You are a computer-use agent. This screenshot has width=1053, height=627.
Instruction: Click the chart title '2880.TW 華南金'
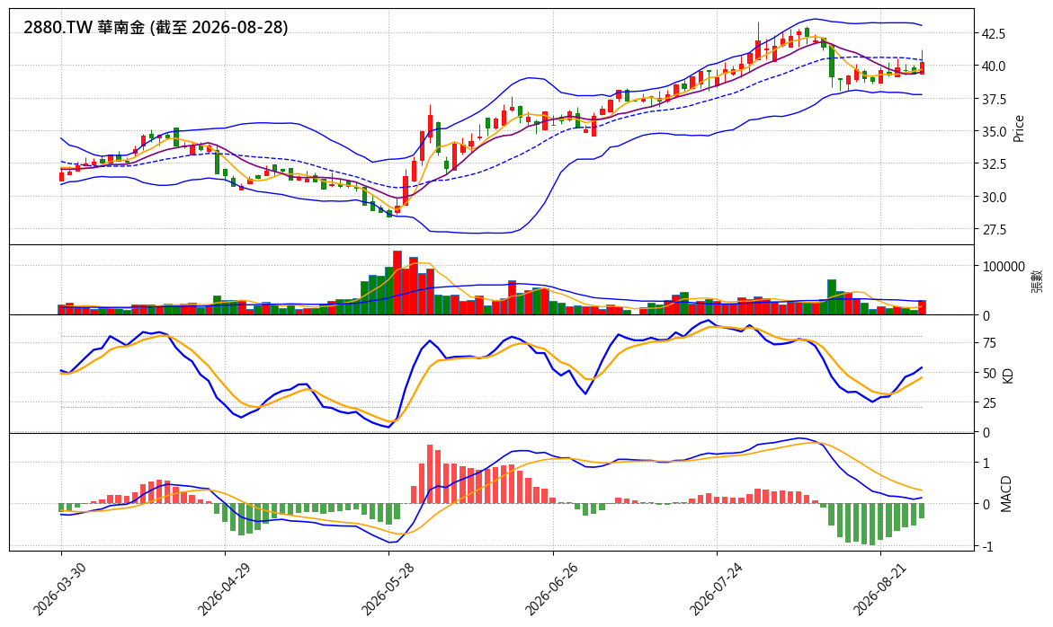[84, 28]
